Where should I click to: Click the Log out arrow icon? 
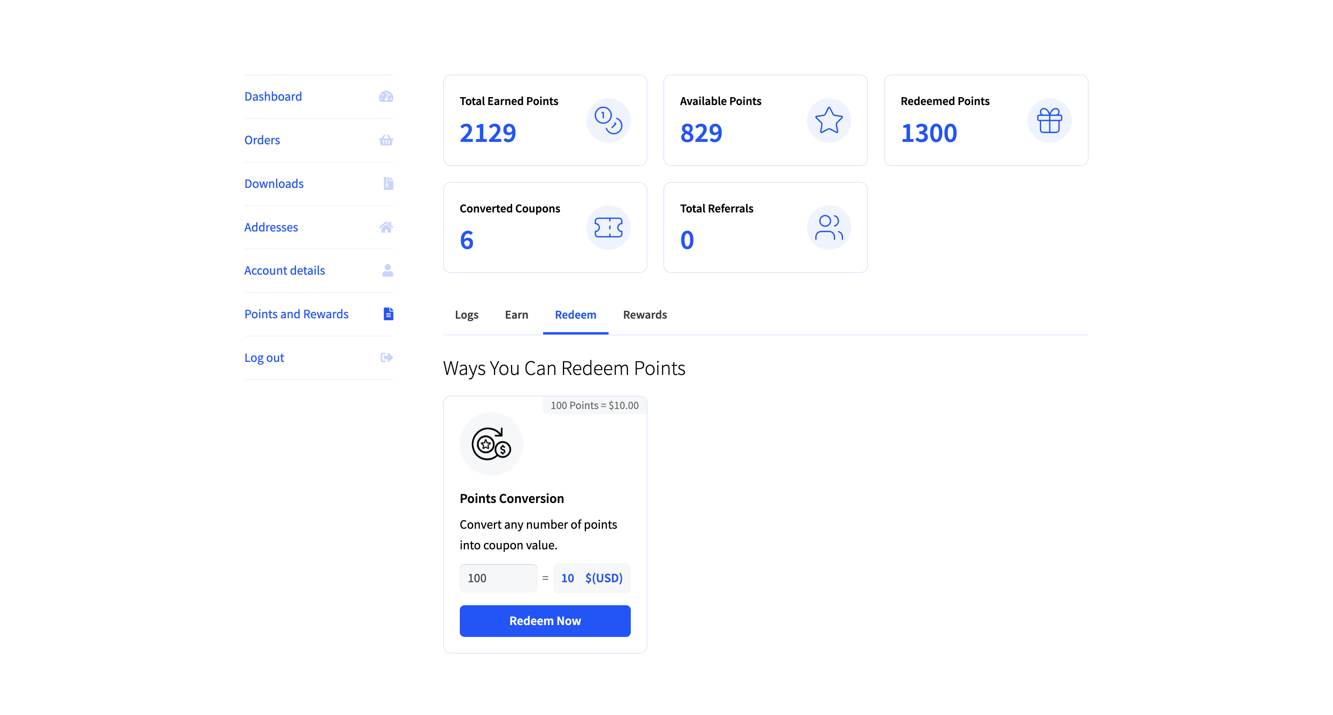386,357
